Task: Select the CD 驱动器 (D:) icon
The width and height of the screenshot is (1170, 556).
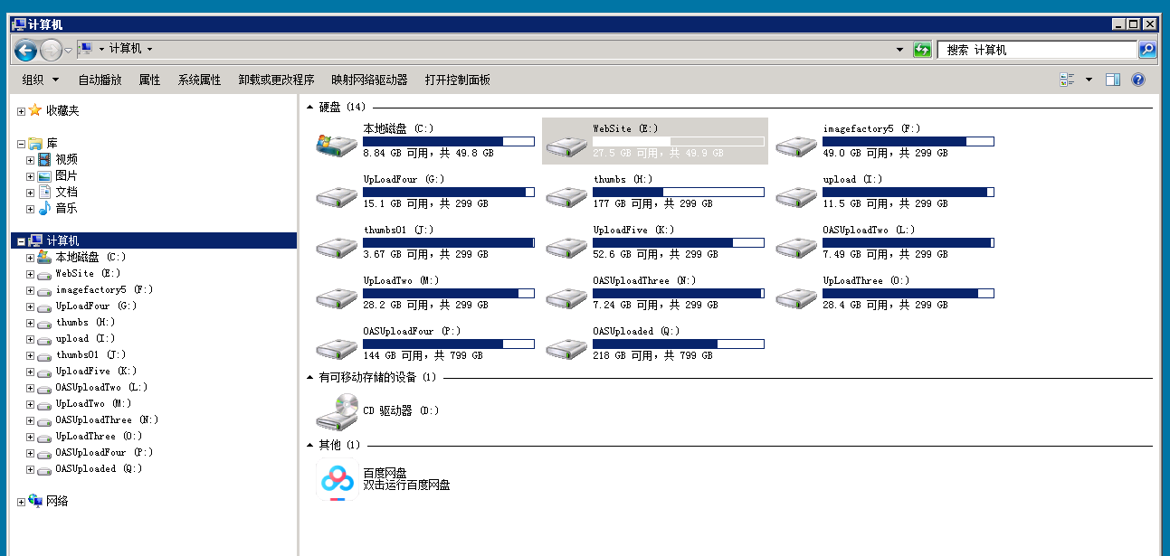Action: (x=337, y=411)
